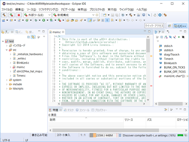189x142 pixels.
Task: Open the ウィンドウ(W) menu
Action: [126, 9]
